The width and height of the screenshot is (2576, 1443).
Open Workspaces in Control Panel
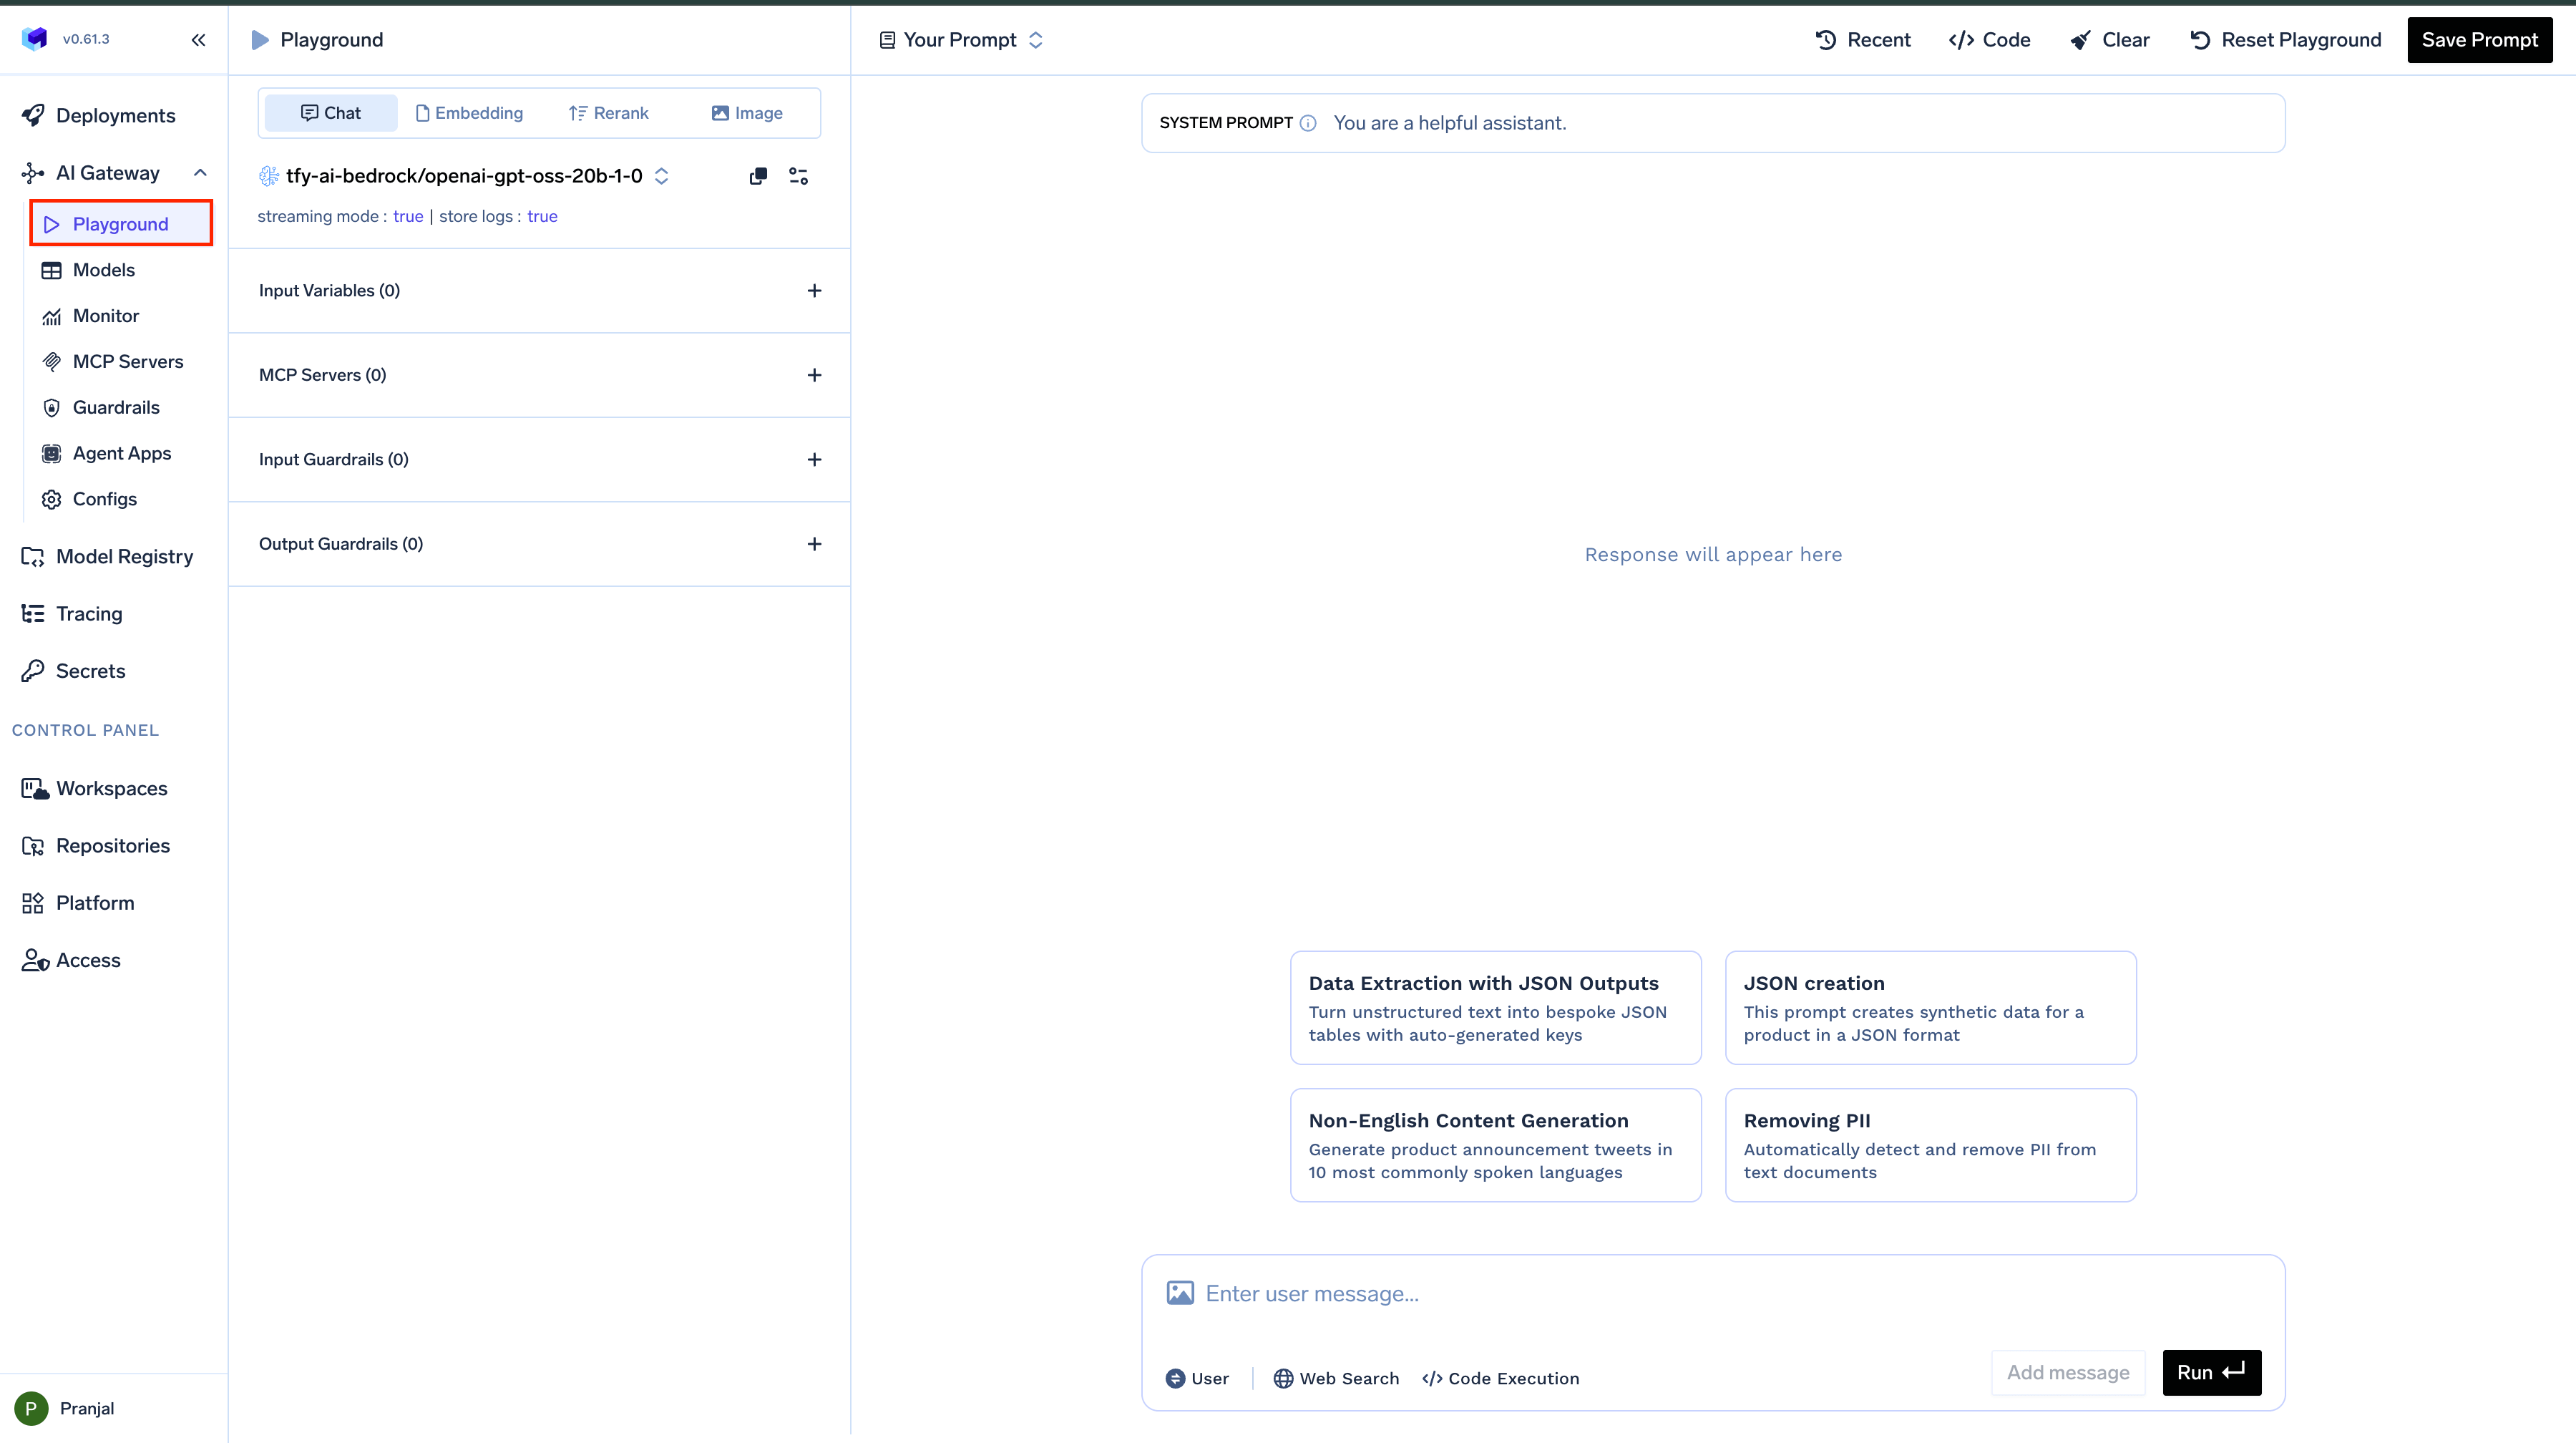(x=114, y=789)
